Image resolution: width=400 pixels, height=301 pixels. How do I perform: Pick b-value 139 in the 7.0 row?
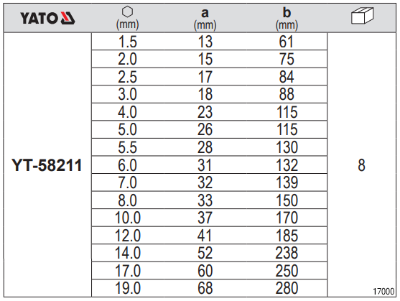[x=287, y=182]
